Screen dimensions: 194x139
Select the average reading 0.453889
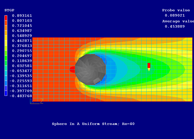pos(175,26)
